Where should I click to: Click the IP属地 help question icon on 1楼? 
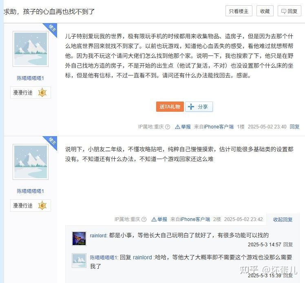(x=168, y=127)
